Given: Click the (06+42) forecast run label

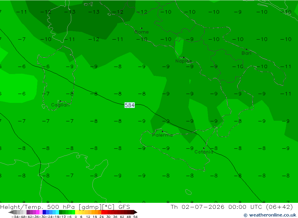Looking at the screenshot, I should coord(280,207).
